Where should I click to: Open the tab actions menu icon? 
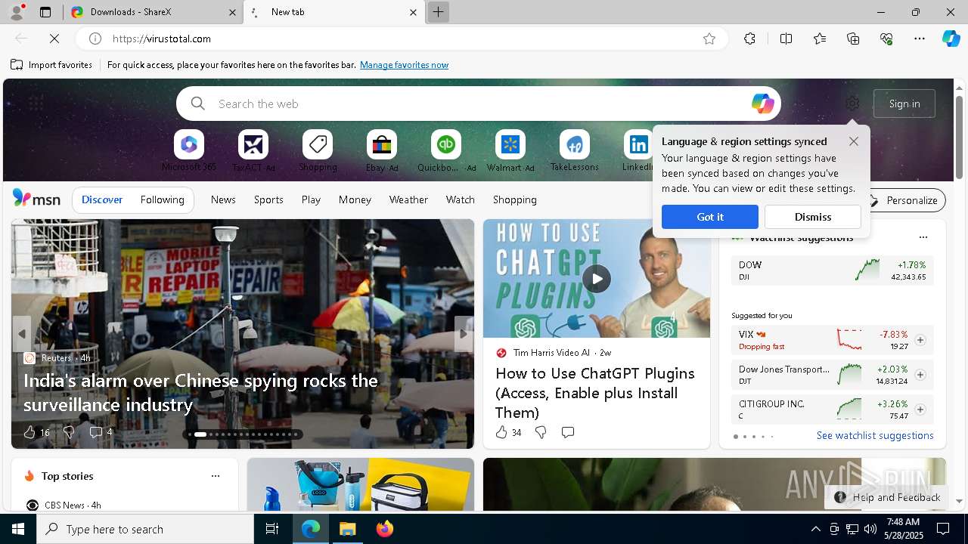(x=45, y=12)
